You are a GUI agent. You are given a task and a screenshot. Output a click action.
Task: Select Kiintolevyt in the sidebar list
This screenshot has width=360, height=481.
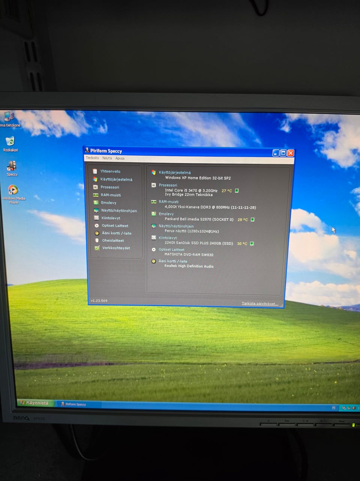[x=111, y=218]
